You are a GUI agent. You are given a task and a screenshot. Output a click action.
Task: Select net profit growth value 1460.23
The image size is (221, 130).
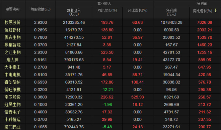[205, 45]
